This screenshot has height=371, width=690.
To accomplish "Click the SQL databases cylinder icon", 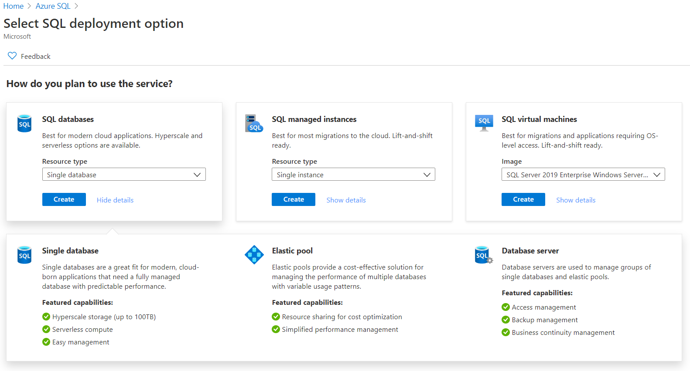I will (24, 123).
